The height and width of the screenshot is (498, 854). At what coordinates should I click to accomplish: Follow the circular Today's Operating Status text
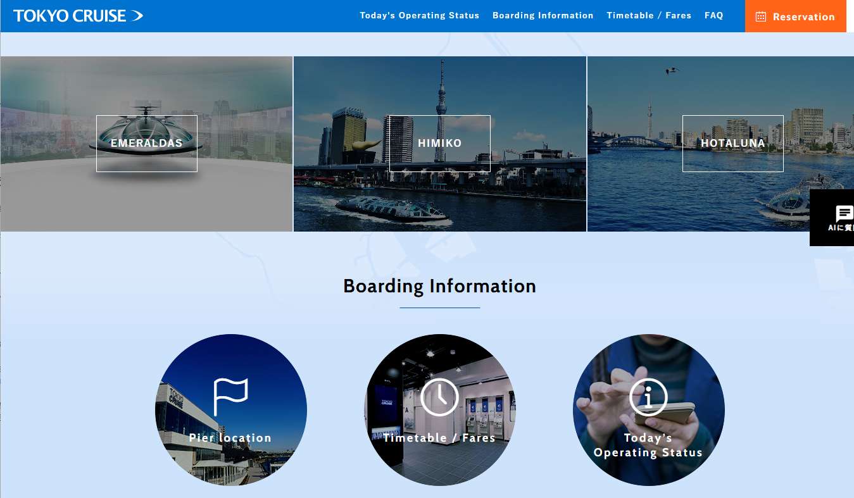click(x=648, y=445)
